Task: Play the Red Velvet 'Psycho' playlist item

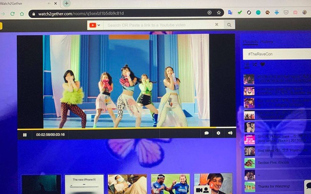Action: [x=282, y=150]
